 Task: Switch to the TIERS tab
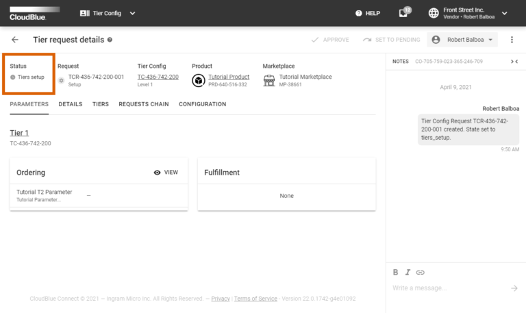(x=101, y=104)
